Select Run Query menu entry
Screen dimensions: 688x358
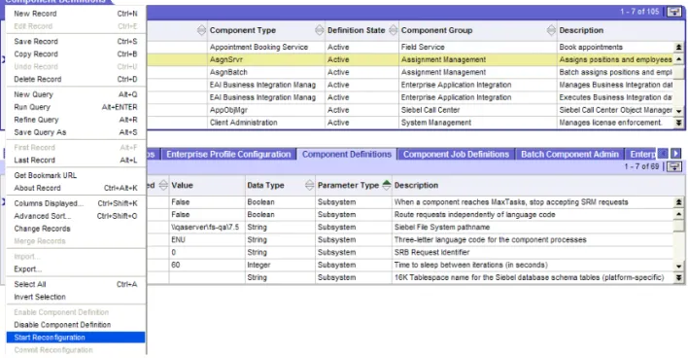click(x=76, y=107)
